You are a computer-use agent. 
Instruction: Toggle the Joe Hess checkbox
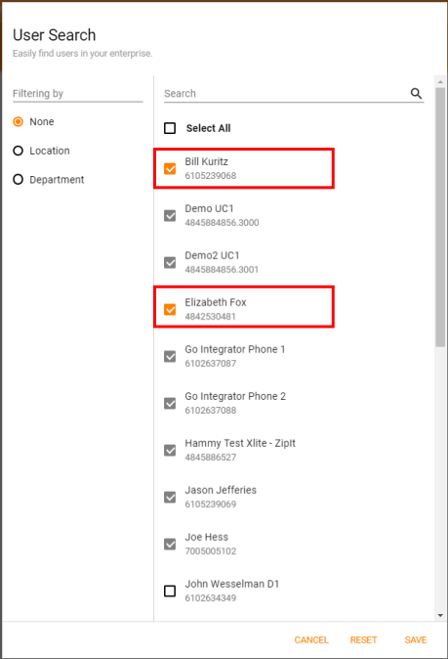point(170,545)
